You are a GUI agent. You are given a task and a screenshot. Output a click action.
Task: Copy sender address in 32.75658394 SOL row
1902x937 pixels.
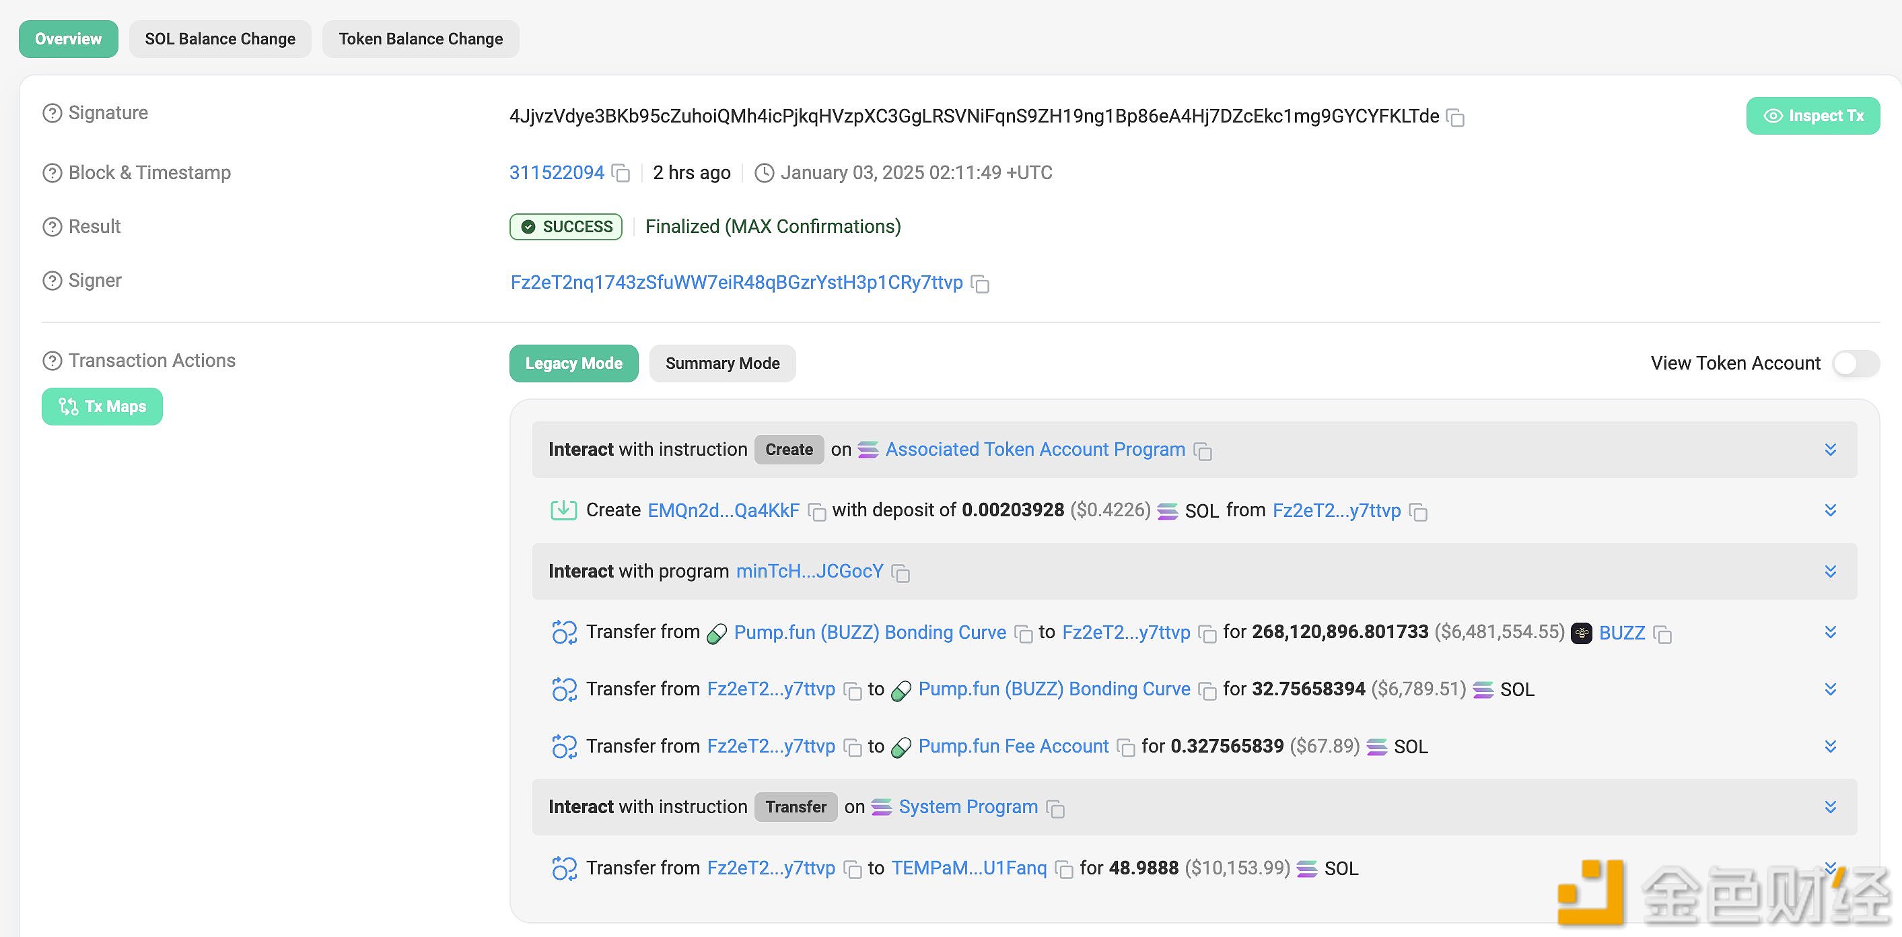point(852,691)
